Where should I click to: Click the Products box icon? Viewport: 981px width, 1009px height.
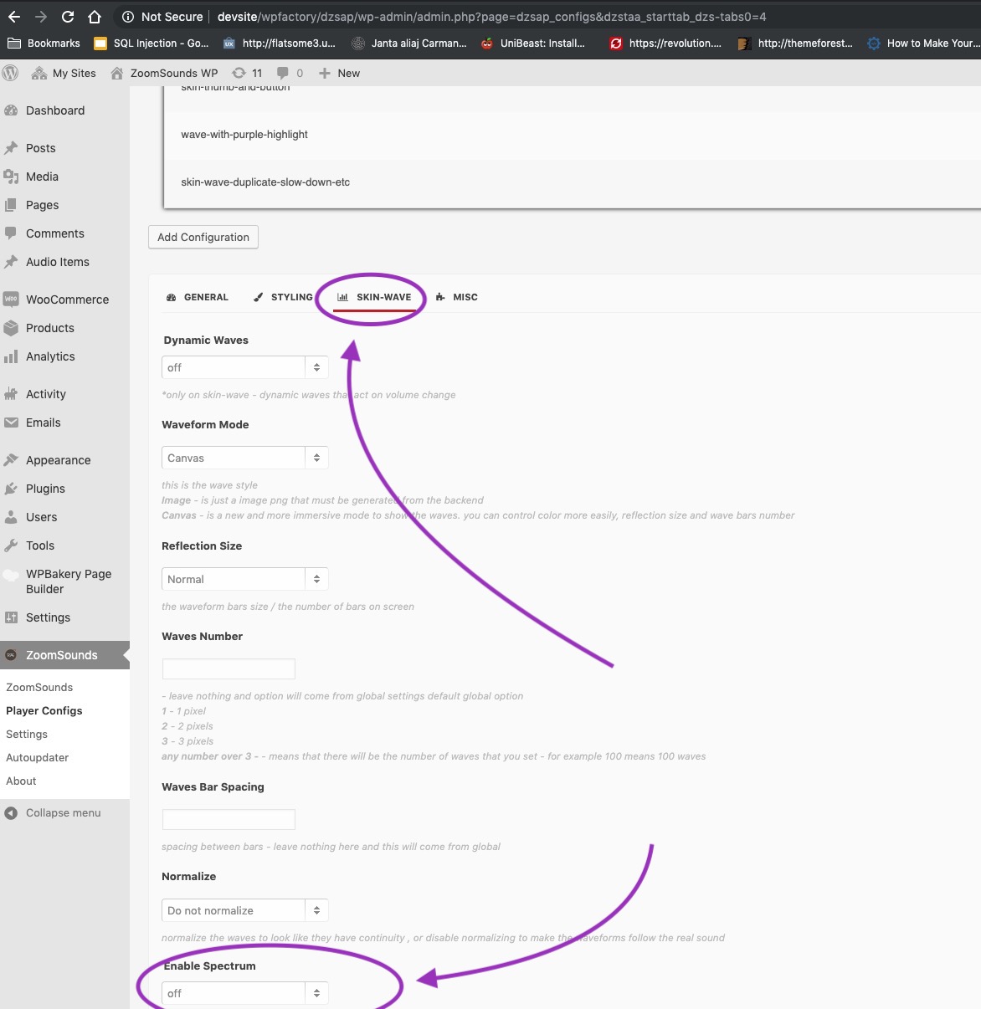(x=11, y=328)
